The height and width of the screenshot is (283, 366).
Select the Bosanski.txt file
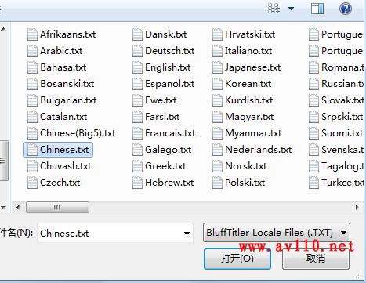click(61, 84)
